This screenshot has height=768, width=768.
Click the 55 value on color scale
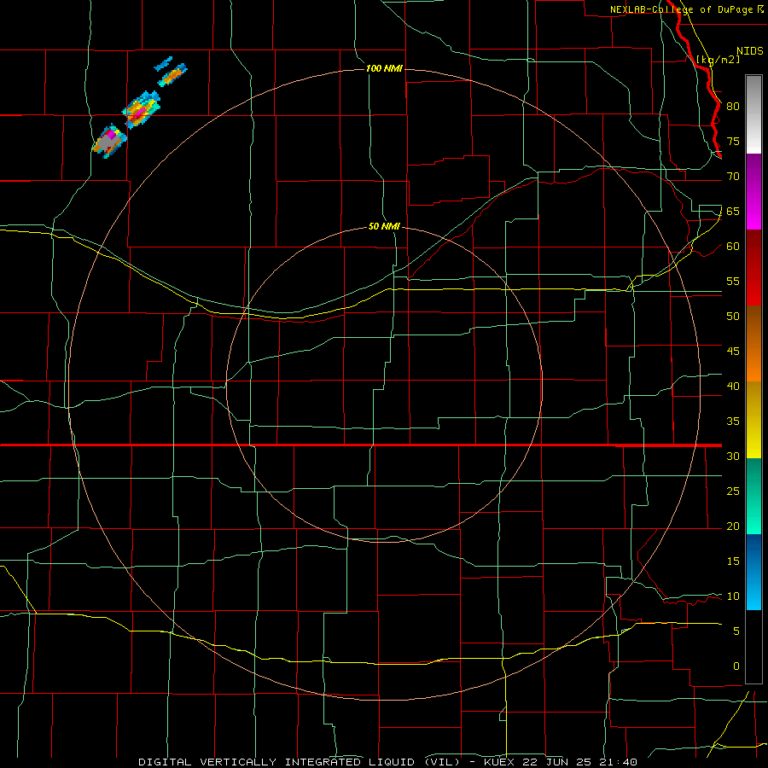click(733, 281)
